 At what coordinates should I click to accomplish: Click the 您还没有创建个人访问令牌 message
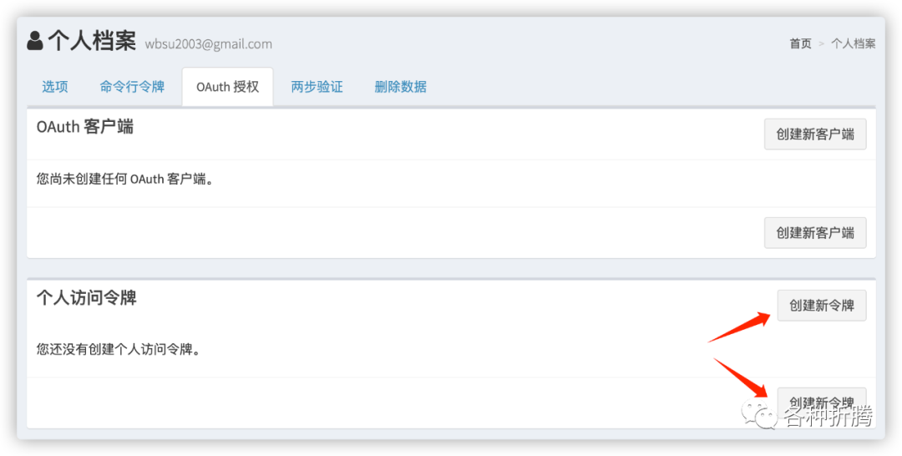[118, 350]
